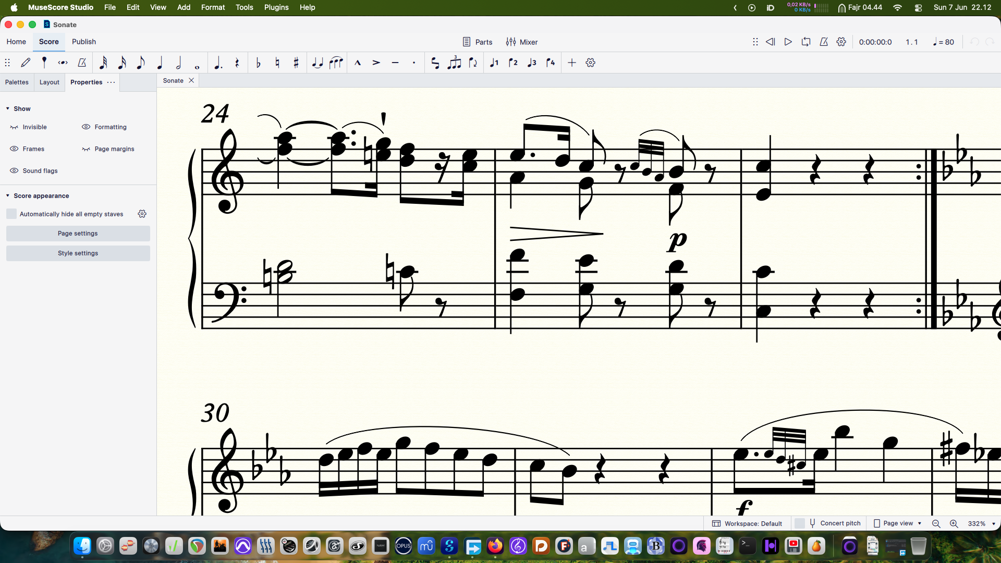Open the Plugins menu

click(x=276, y=7)
